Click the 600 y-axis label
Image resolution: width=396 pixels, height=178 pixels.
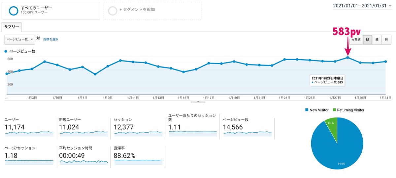point(10,59)
